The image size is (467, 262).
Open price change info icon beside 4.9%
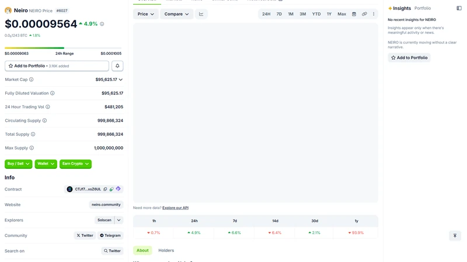[x=102, y=24]
